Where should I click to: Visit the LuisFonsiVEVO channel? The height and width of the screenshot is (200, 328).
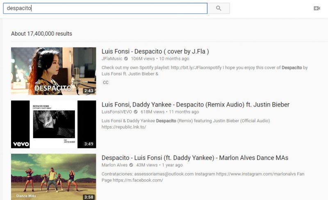(117, 112)
